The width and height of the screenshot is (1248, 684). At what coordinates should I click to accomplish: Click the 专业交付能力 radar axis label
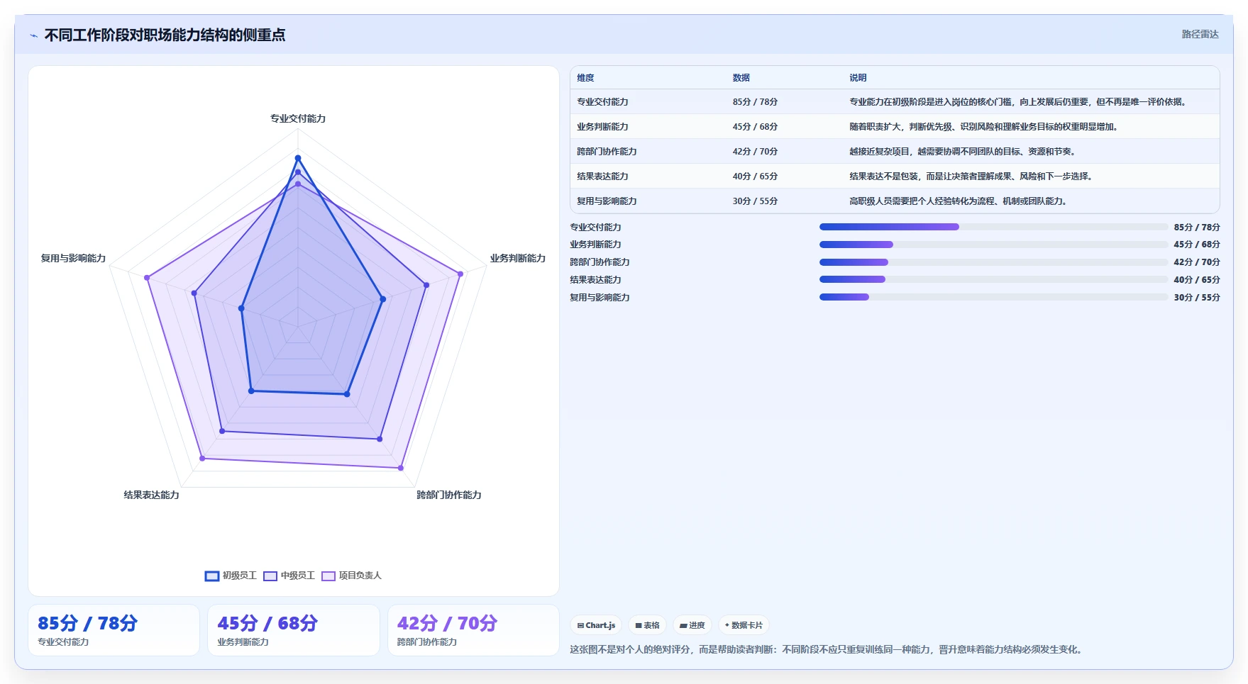pos(298,118)
